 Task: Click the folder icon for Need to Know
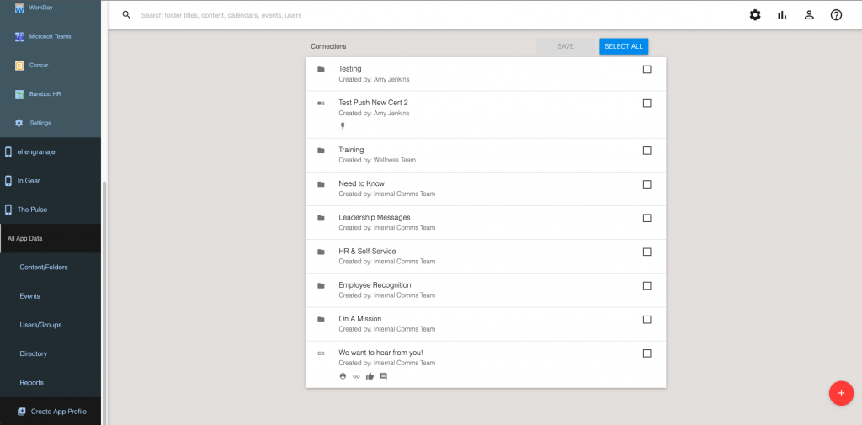(x=321, y=184)
